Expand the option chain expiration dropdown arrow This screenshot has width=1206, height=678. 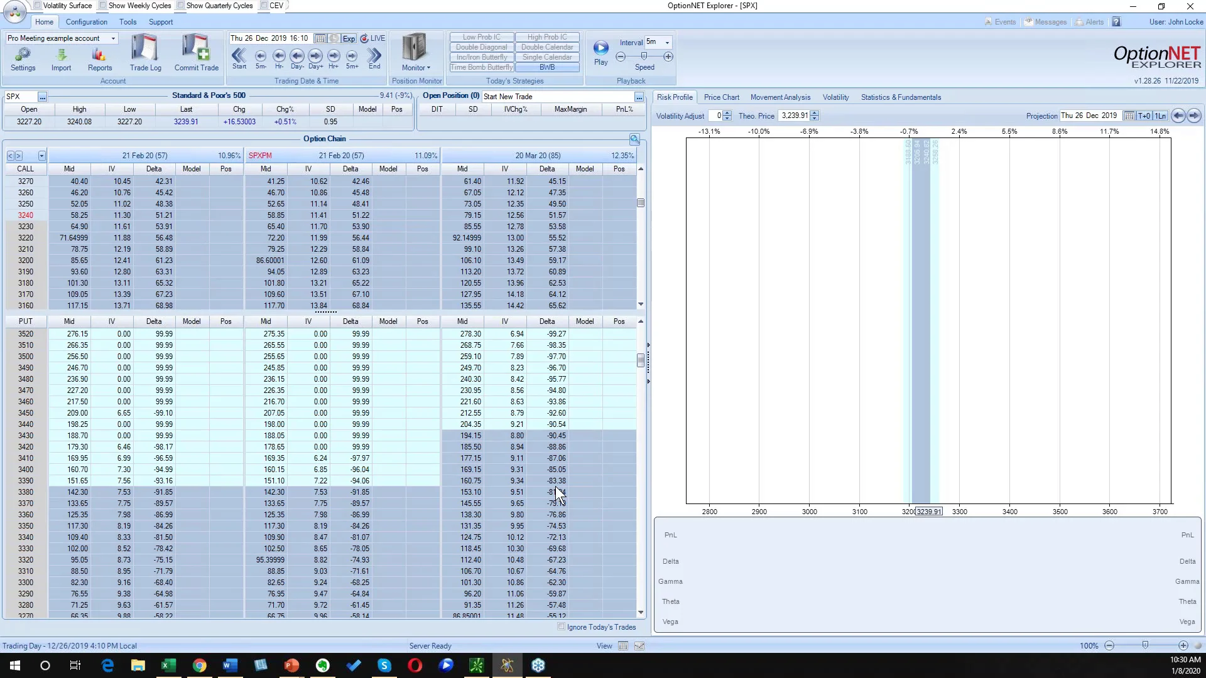[x=41, y=156]
